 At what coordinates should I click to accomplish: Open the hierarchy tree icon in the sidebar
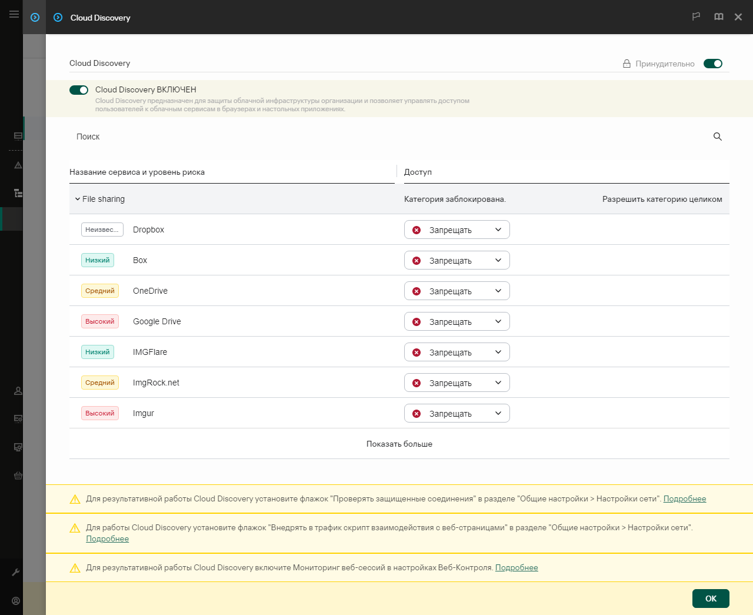click(x=18, y=193)
